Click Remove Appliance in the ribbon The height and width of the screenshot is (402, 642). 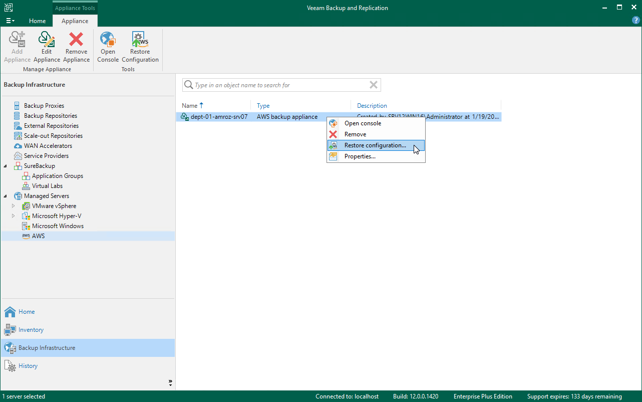pyautogui.click(x=76, y=45)
